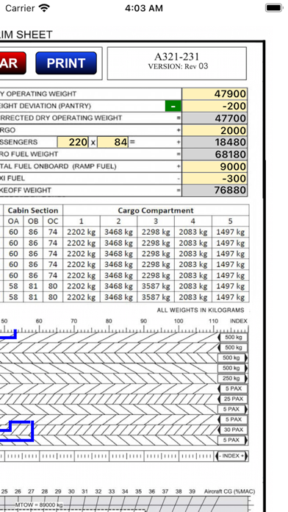The width and height of the screenshot is (288, 512).
Task: Tap the red button left of PRINT
Action: point(13,63)
